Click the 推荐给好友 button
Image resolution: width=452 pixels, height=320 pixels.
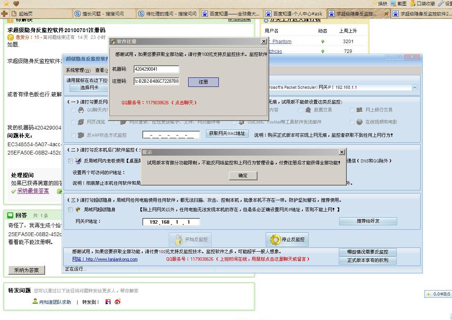pos(368,221)
